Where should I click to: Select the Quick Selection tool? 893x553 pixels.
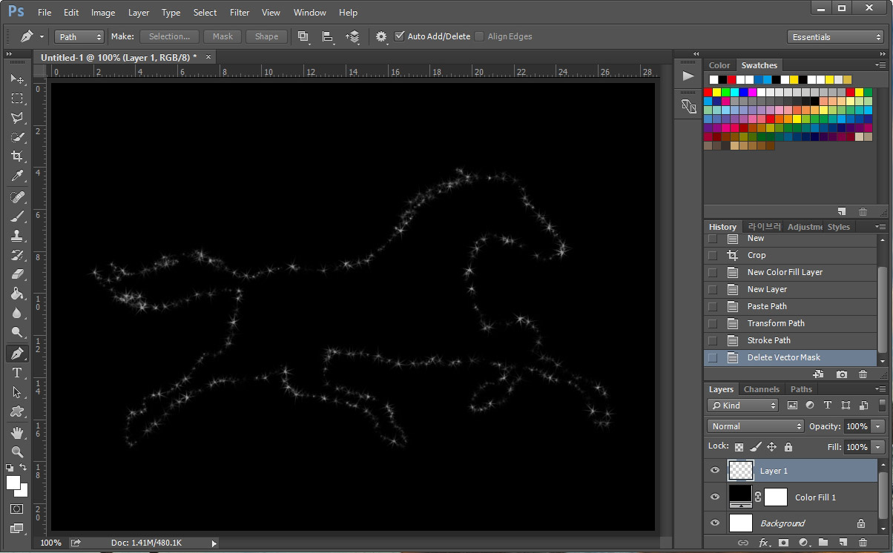[x=17, y=137]
